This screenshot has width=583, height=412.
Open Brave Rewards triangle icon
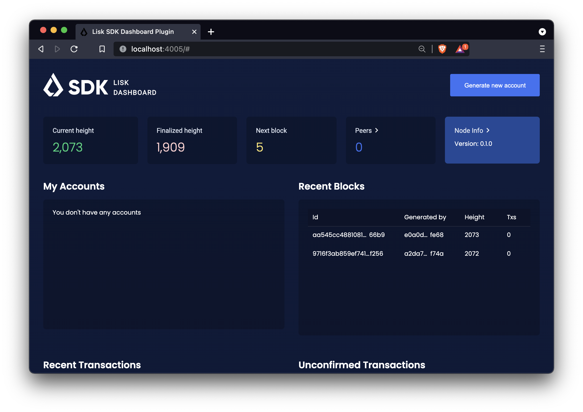coord(461,49)
